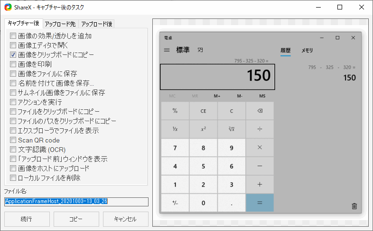The height and width of the screenshot is (231, 373).
Task: Switch to the キャプチャー後 tab
Action: pyautogui.click(x=24, y=23)
